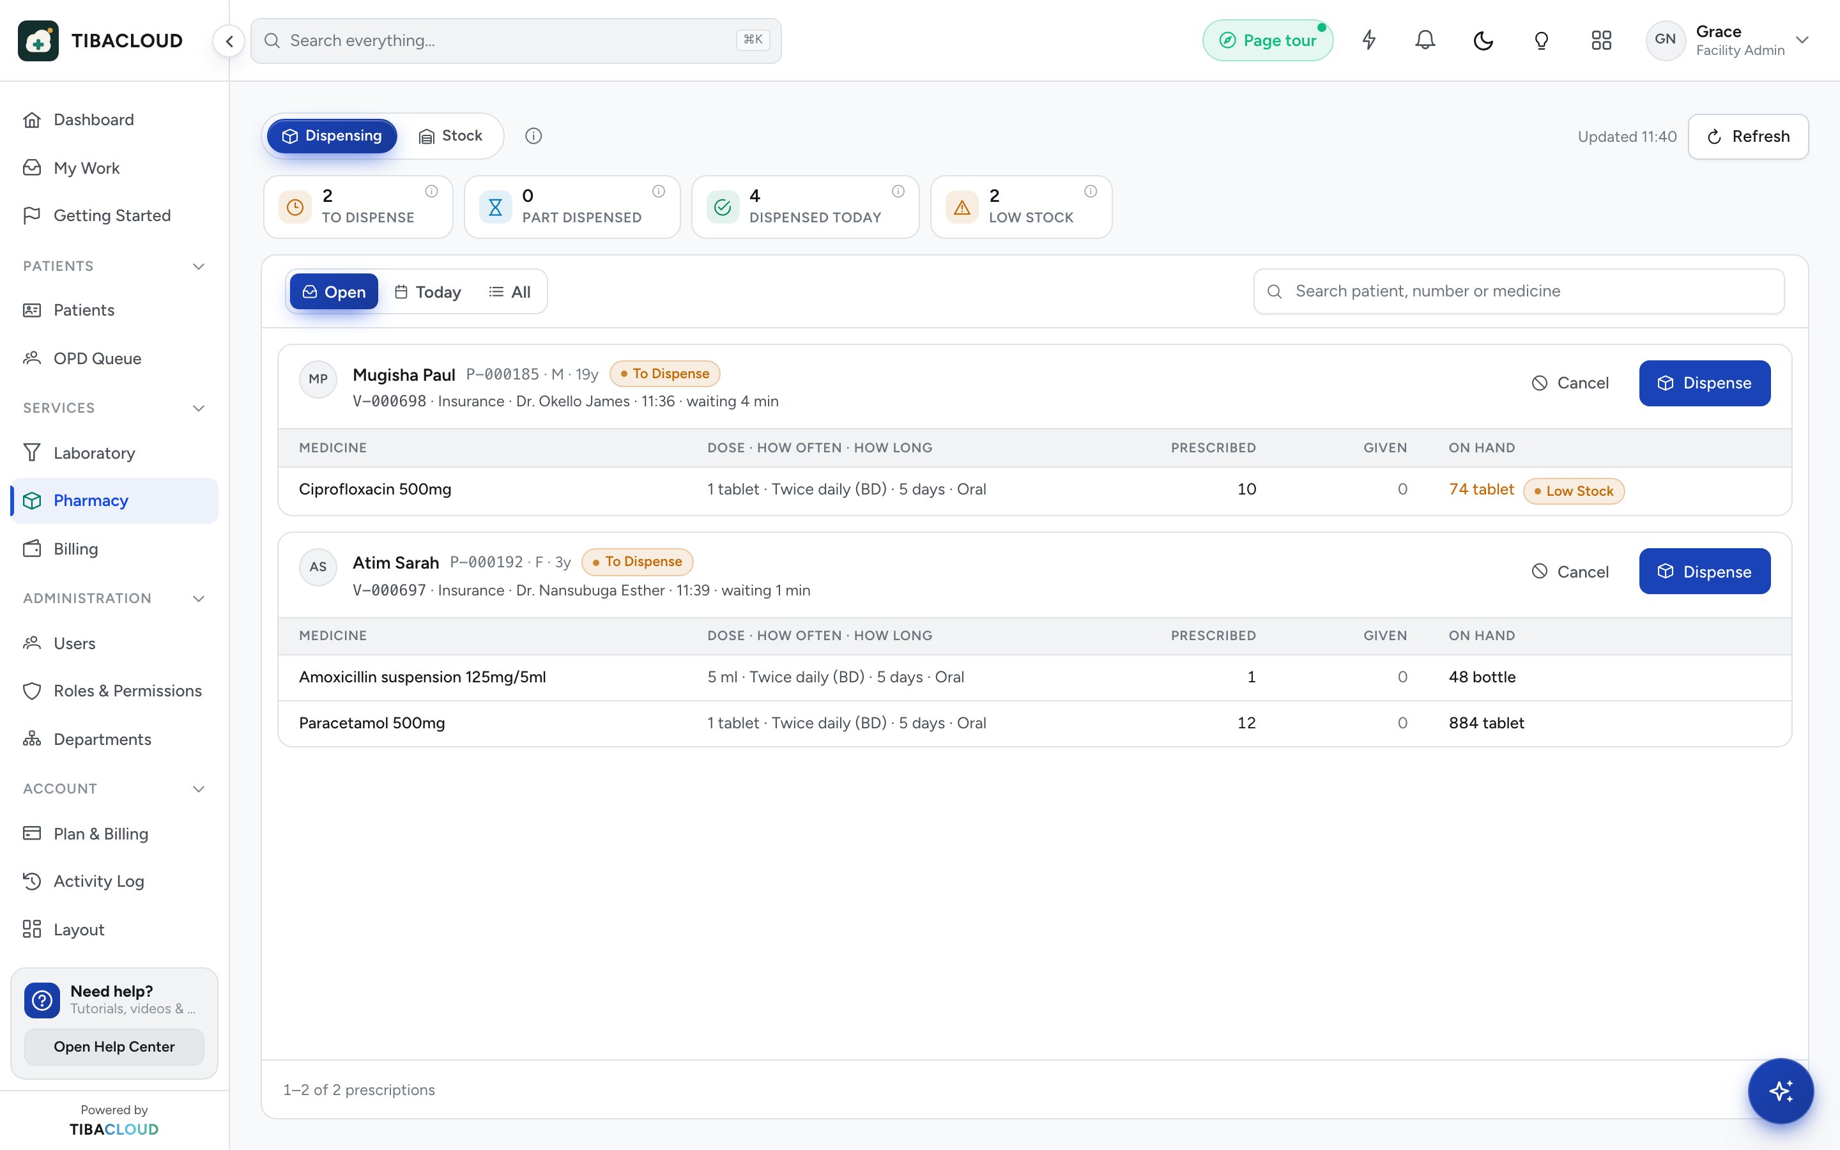Image resolution: width=1840 pixels, height=1150 pixels.
Task: Click AS avatar for Atim Sarah
Action: click(318, 567)
